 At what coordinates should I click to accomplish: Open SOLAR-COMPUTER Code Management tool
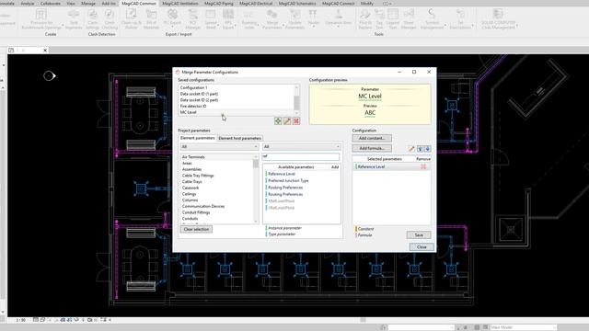pyautogui.click(x=498, y=18)
